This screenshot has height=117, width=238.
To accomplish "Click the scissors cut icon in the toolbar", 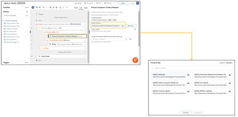I will pyautogui.click(x=54, y=7).
